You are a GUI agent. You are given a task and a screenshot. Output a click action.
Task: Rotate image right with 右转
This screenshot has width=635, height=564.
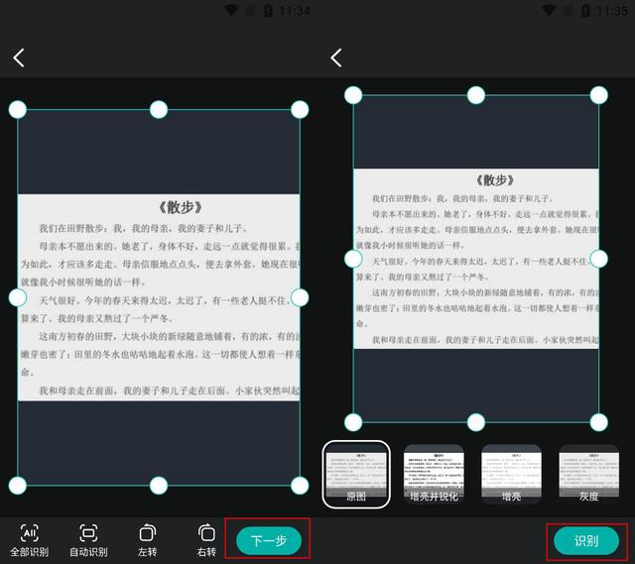(x=206, y=533)
